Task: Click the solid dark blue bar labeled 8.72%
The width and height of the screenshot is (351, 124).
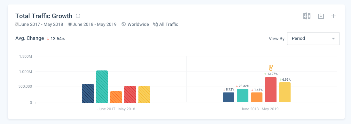Action: pos(229,98)
